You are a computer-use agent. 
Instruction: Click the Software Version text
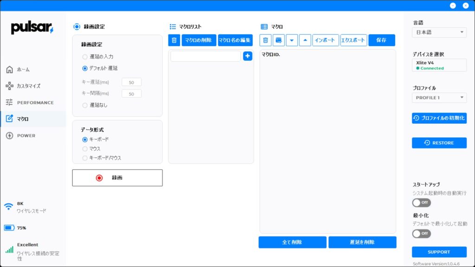tap(436, 264)
